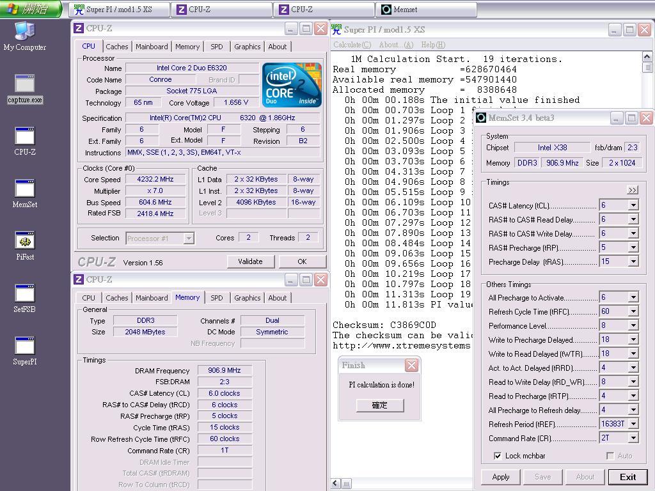Image resolution: width=655 pixels, height=491 pixels.
Task: Open Act. to Act. Delayed (tRRD) dropdown
Action: tap(634, 368)
